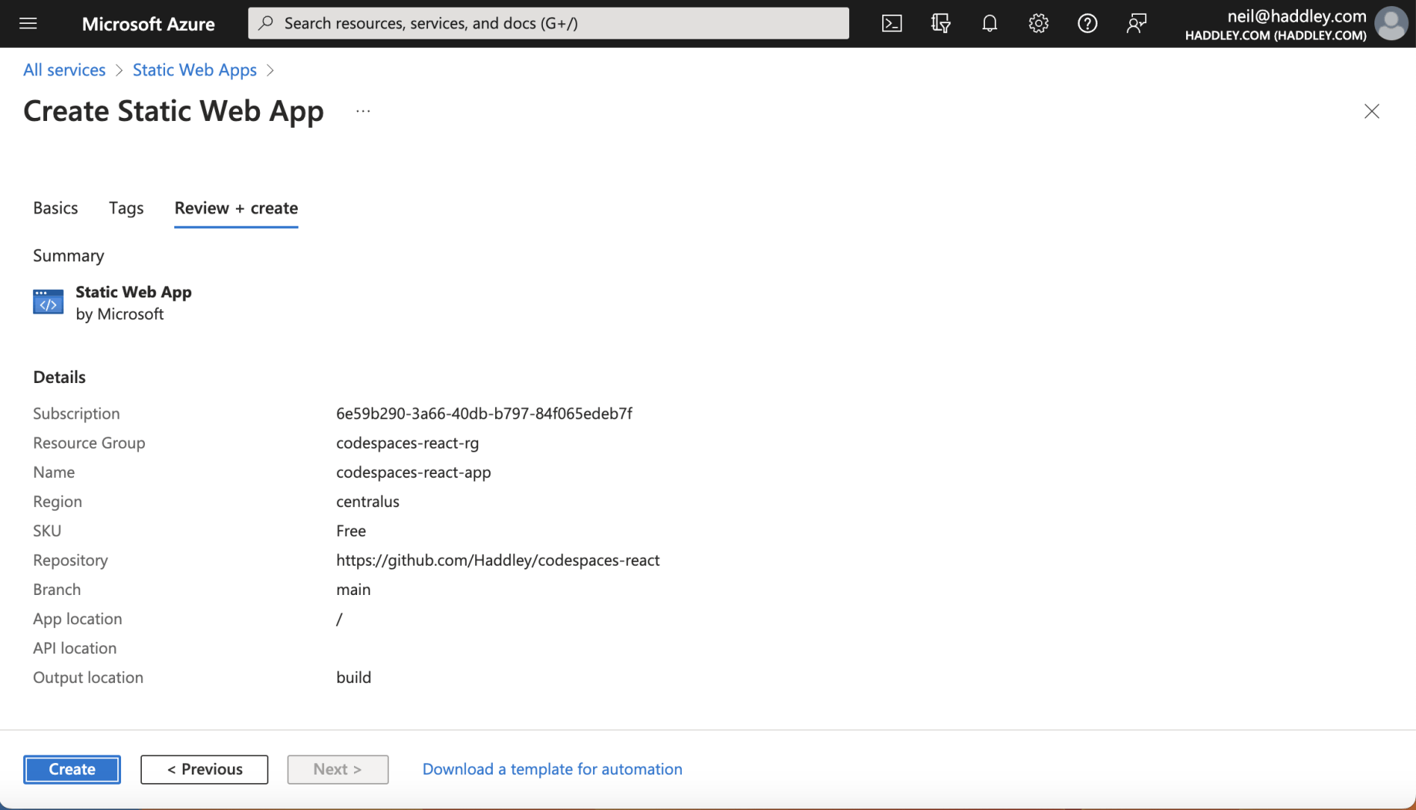Focus the search resources input field

(x=548, y=23)
